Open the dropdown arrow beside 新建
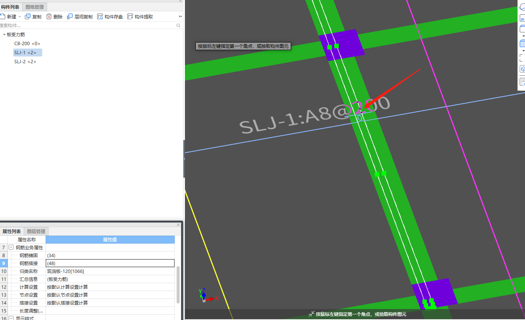 coord(20,17)
